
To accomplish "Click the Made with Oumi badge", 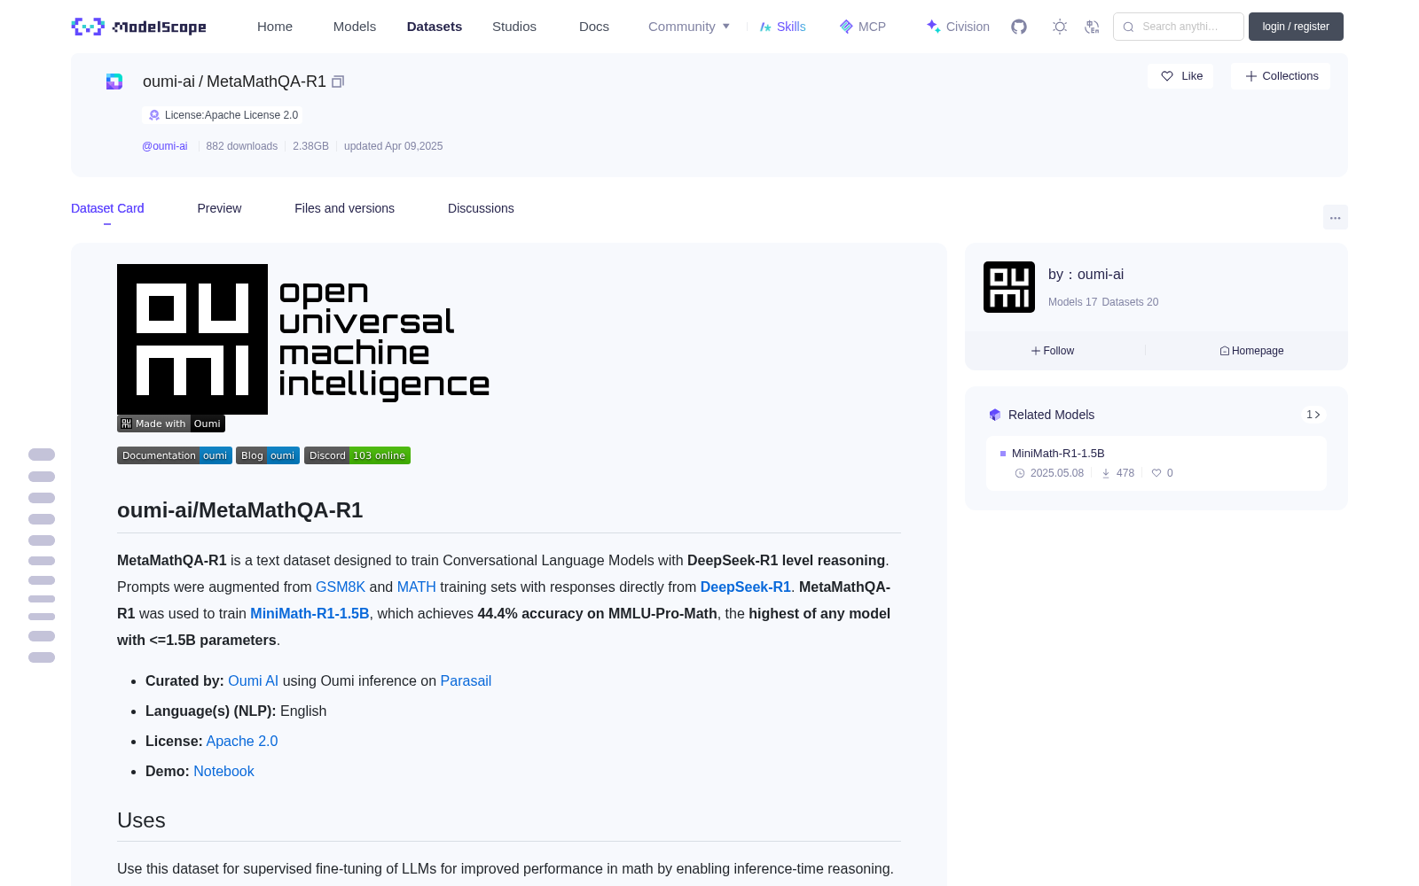I will click(x=171, y=424).
